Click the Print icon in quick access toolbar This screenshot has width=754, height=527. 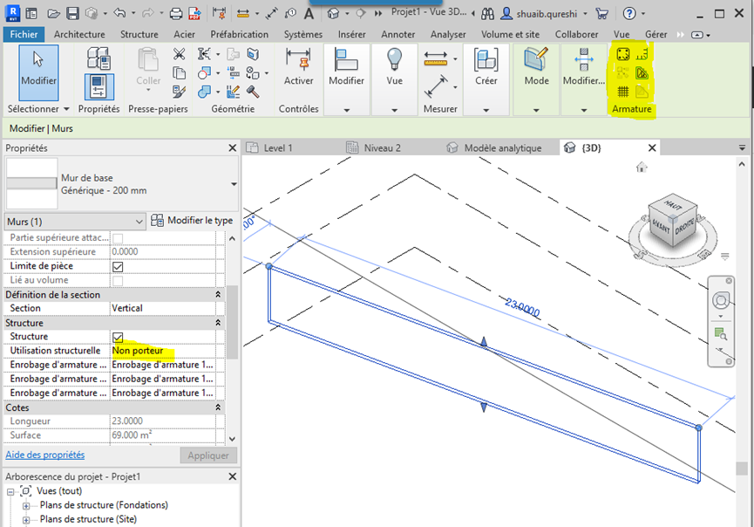tap(176, 14)
